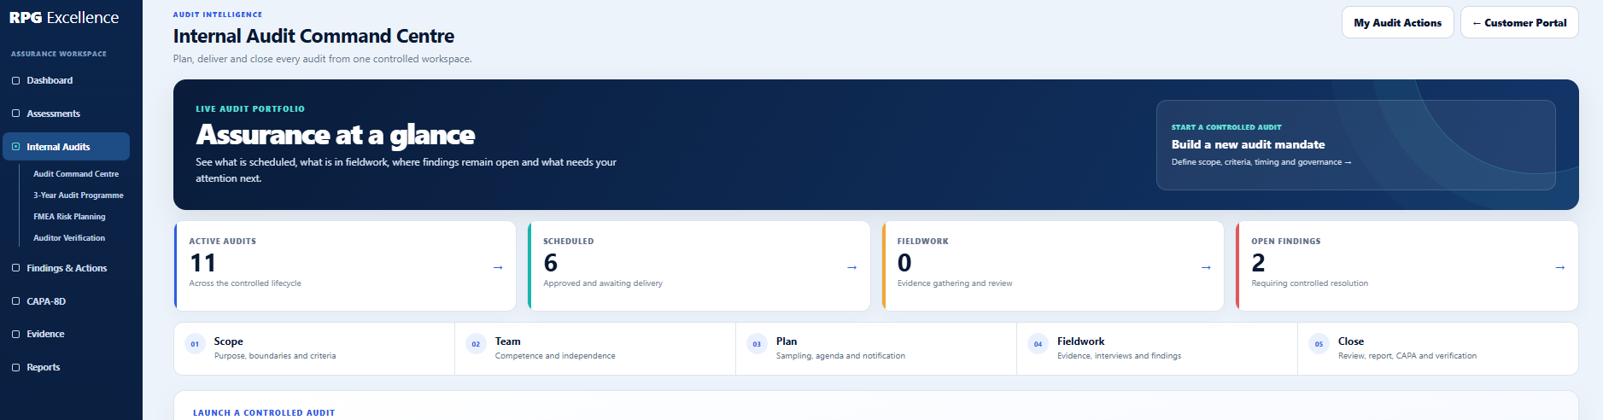Click the Live Audit Portfolio label
The width and height of the screenshot is (1603, 420).
[250, 109]
